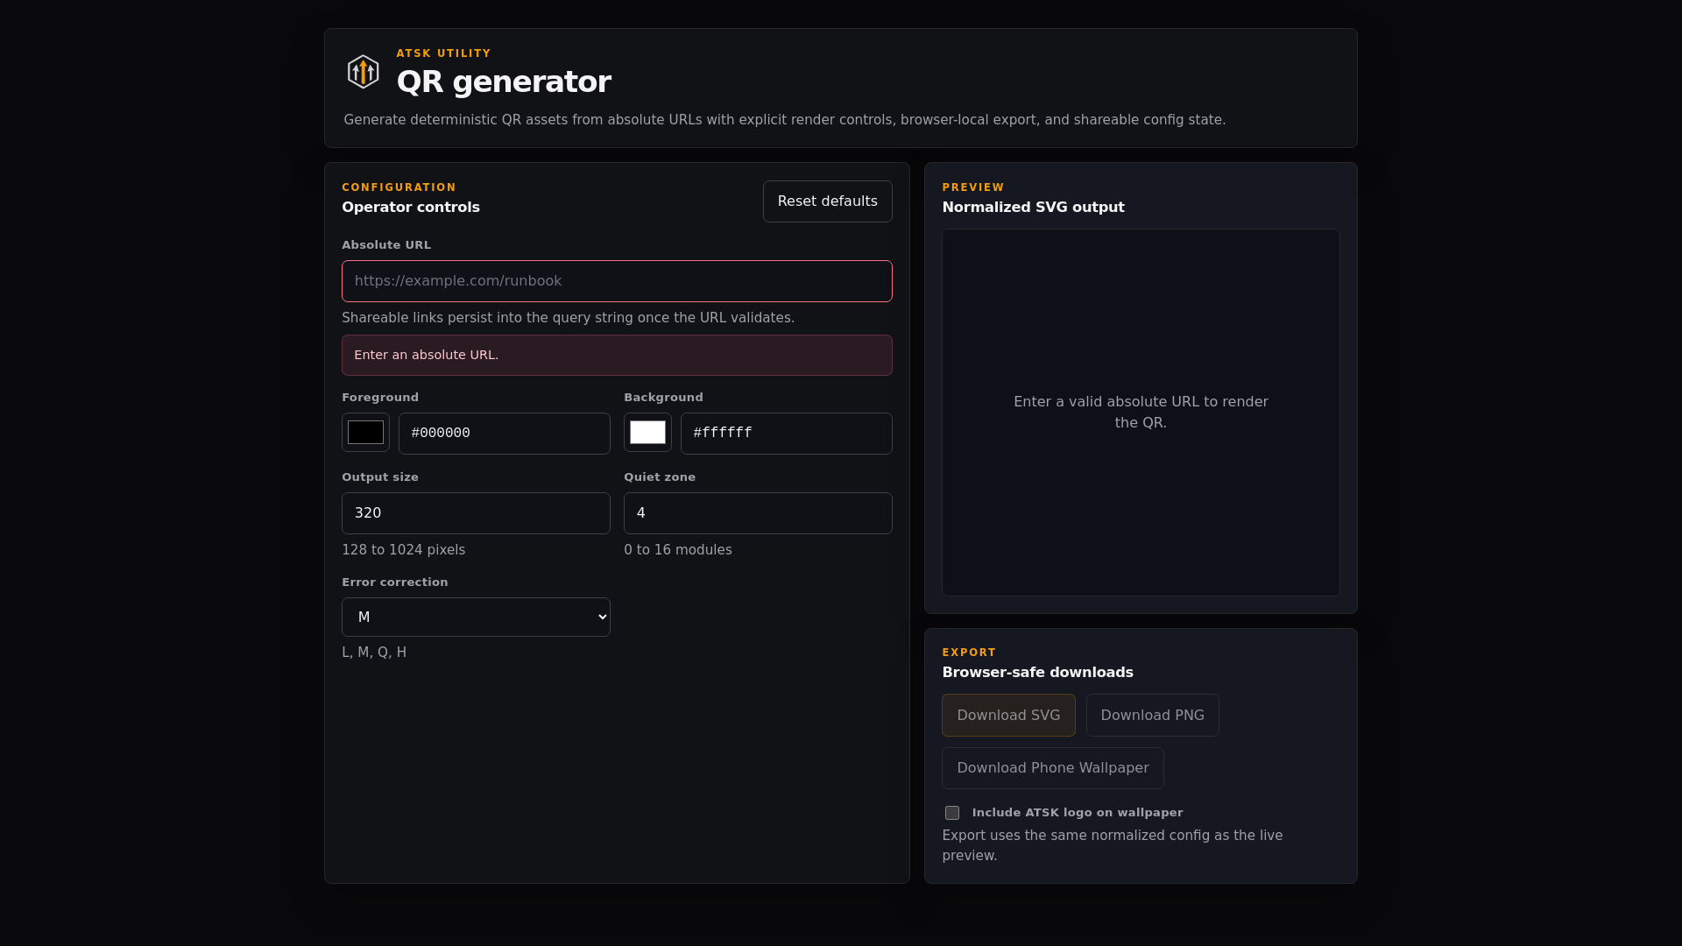Screen dimensions: 1682x946
Task: Click the background hex field #ffffff
Action: [786, 434]
